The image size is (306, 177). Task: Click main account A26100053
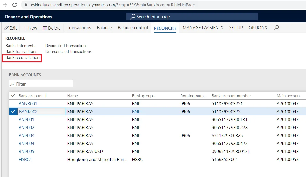(287, 160)
